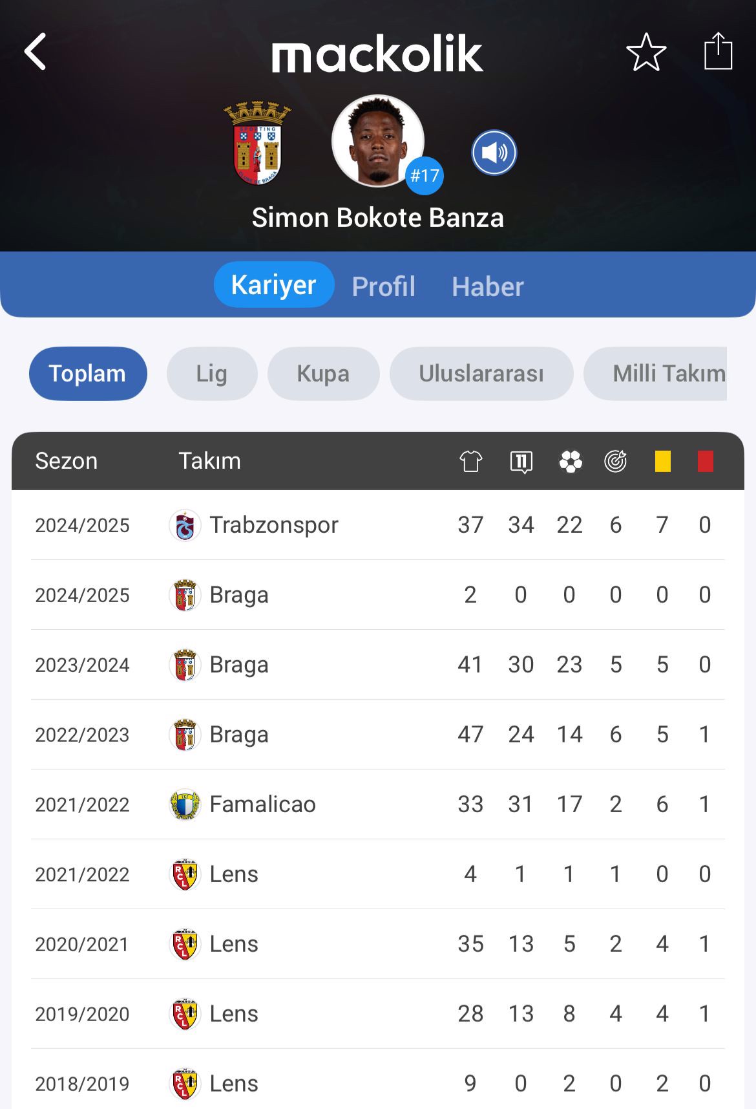The image size is (756, 1109).
Task: Tap the speaker audio icon beside player photo
Action: pos(494,153)
